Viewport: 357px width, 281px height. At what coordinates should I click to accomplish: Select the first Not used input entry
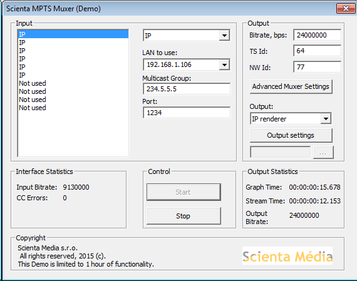tap(73, 83)
